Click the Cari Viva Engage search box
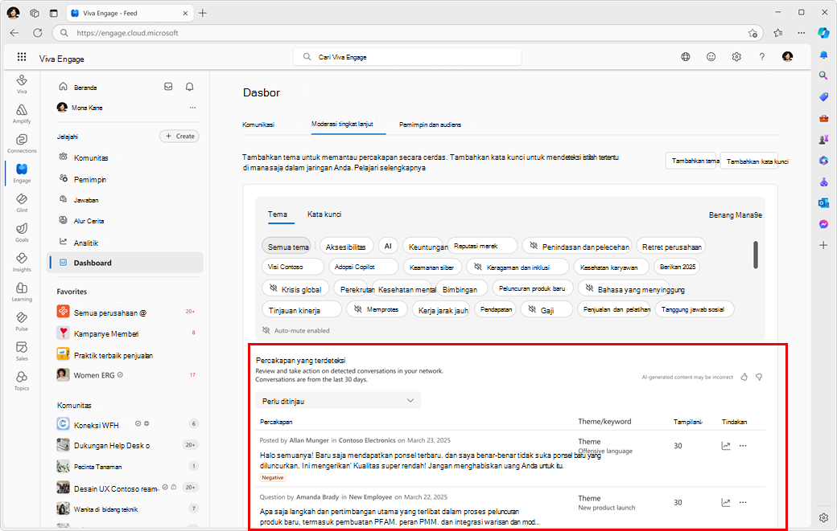Viewport: 837px width, 531px height. tap(407, 57)
